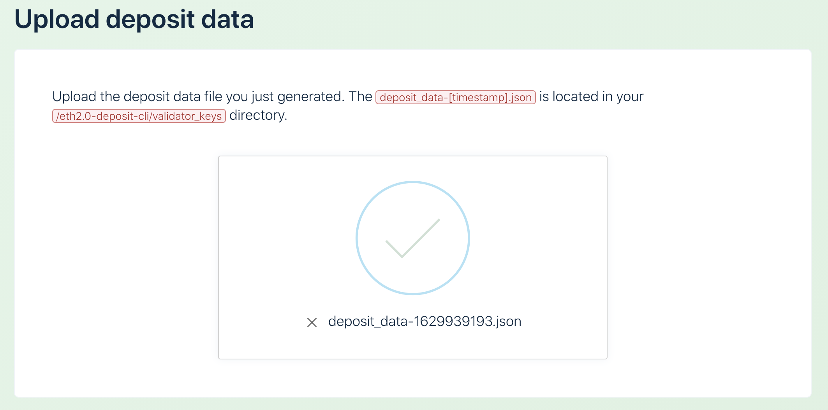The image size is (828, 410).
Task: Click the success checkmark icon
Action: click(x=412, y=238)
